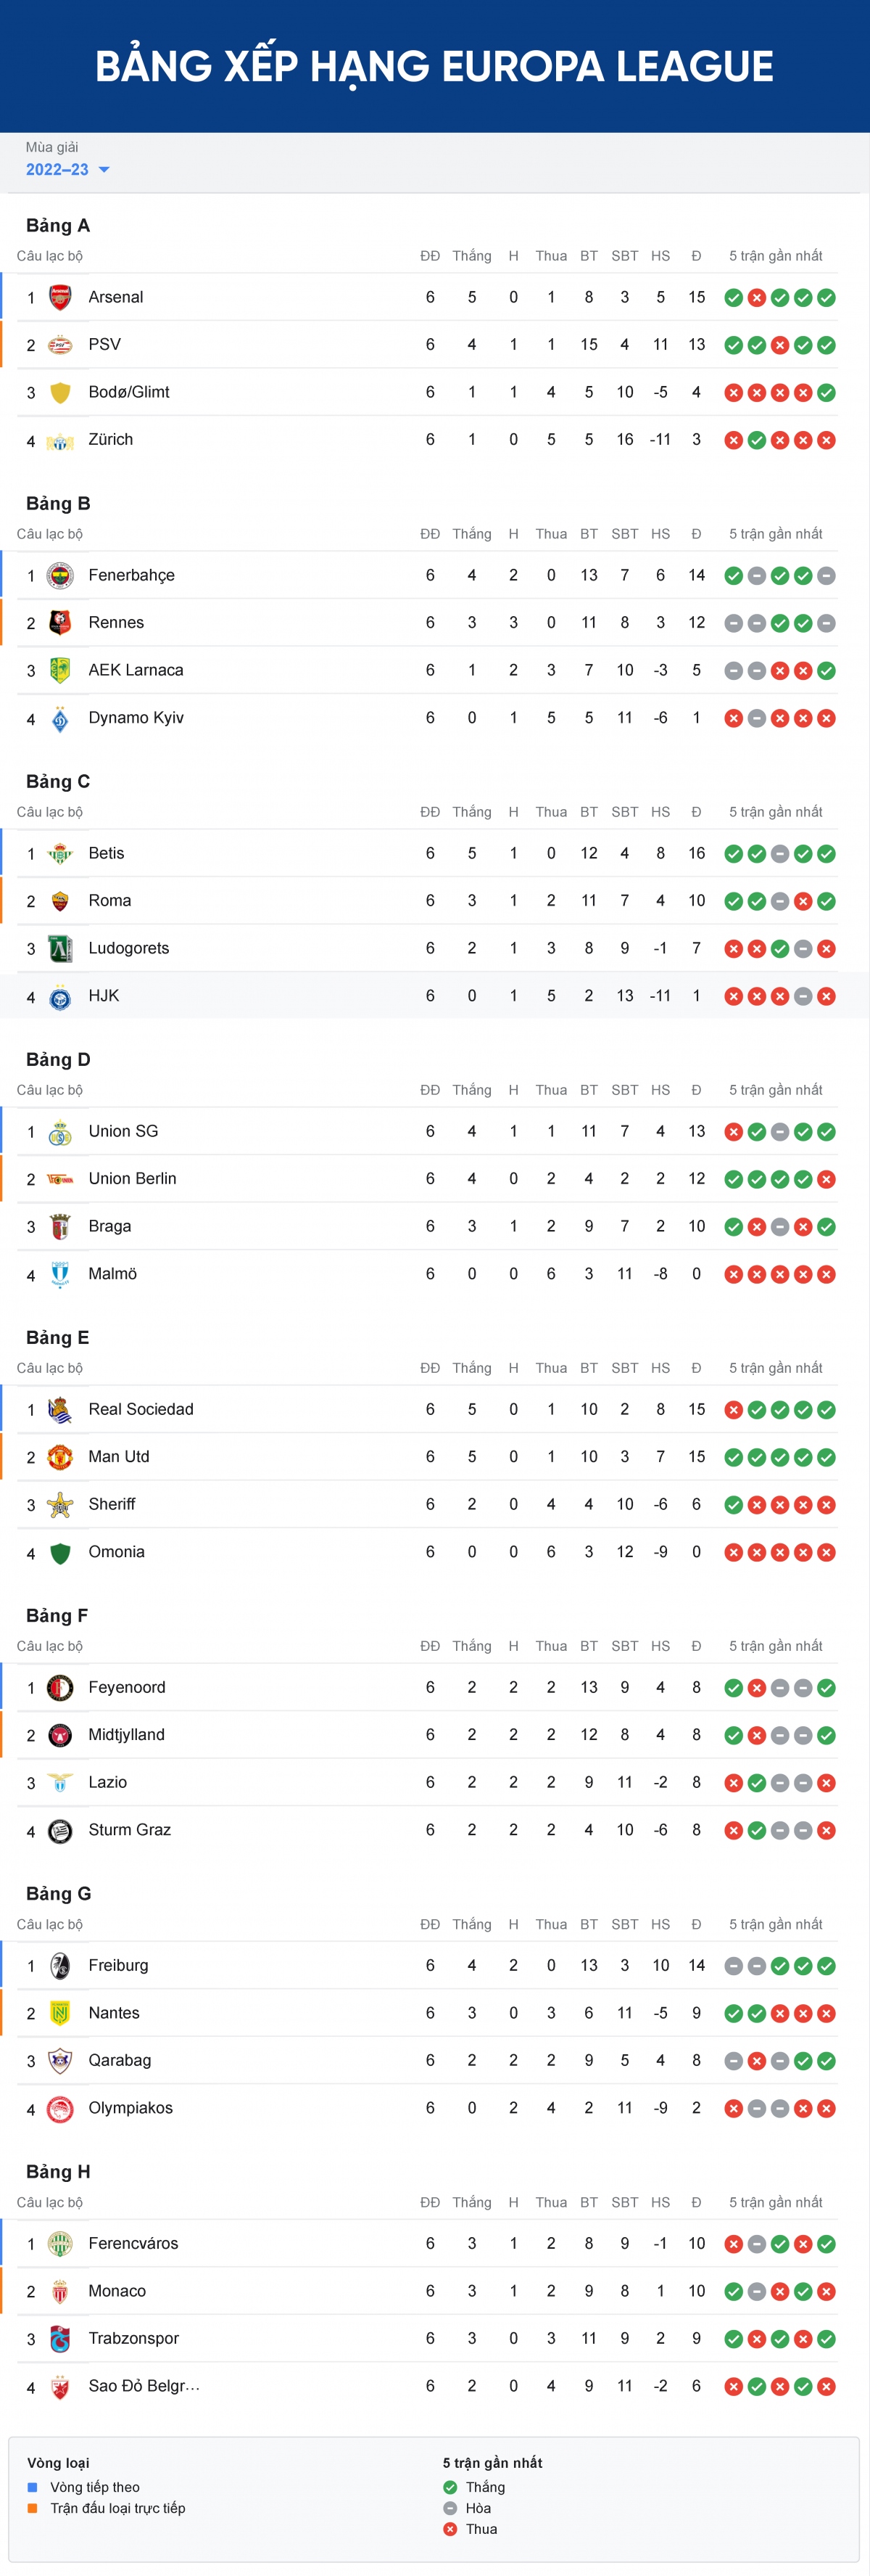Select the Betis row in Bảng C

click(x=420, y=853)
